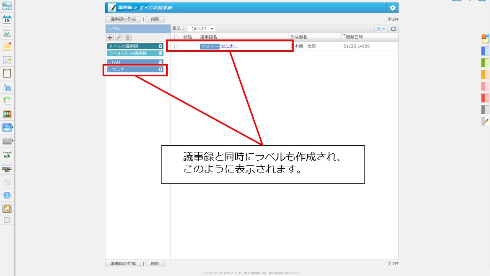
Task: Pick the green sticky note color
Action: [485, 63]
